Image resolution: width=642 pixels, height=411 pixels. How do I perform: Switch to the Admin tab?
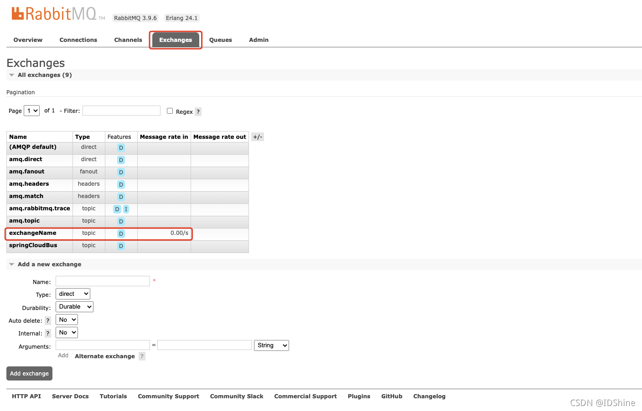coord(259,40)
